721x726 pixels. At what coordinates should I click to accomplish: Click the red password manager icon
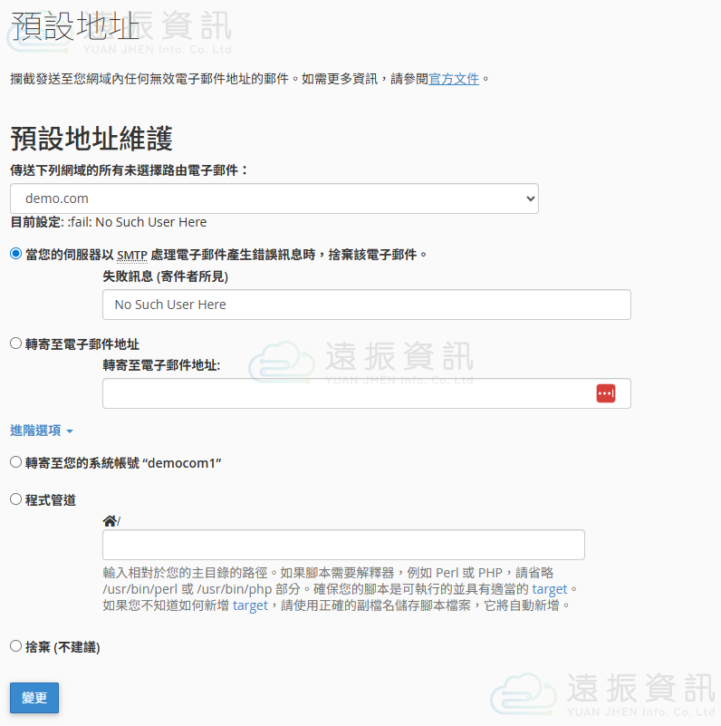click(x=605, y=393)
